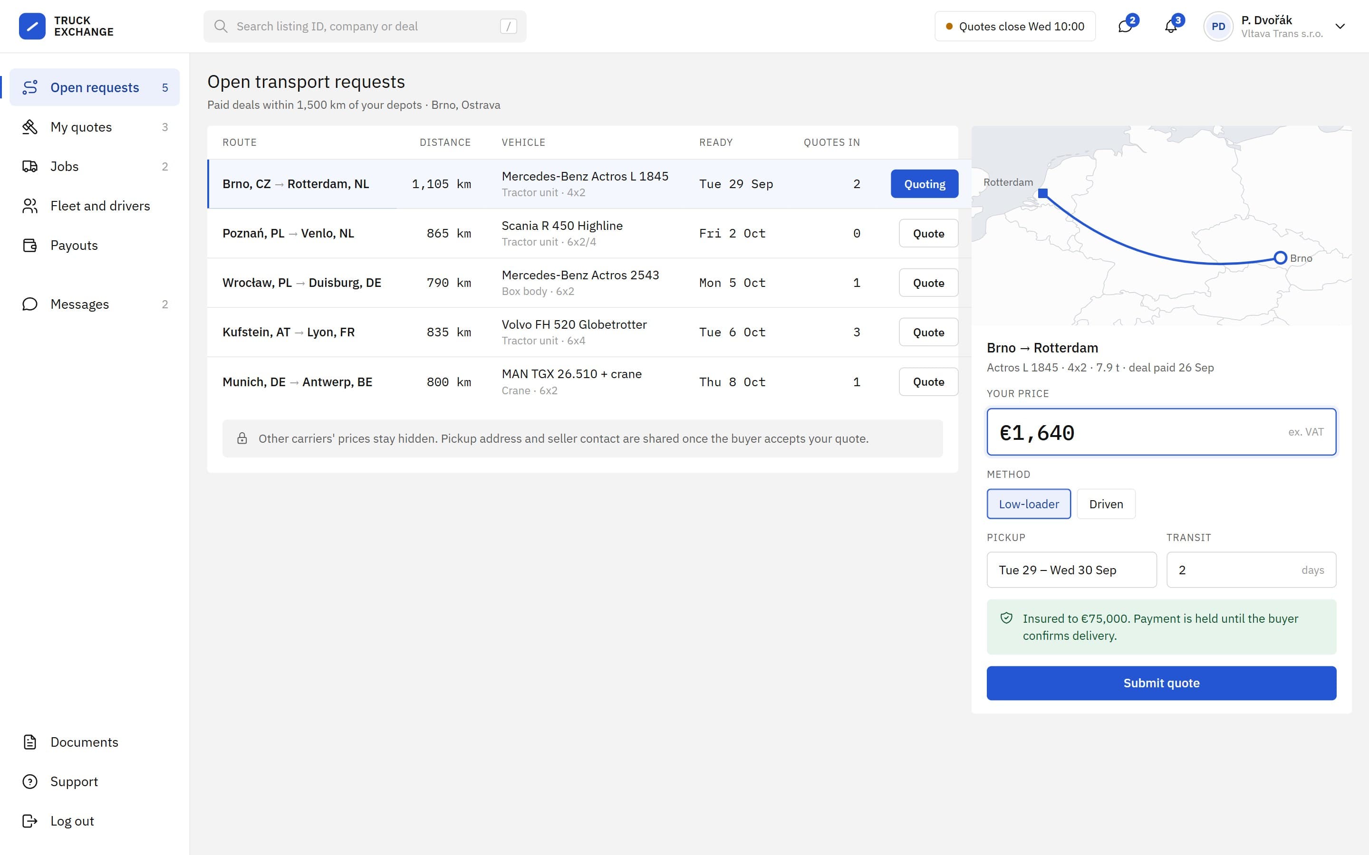Focus the search listing ID field

click(x=365, y=26)
